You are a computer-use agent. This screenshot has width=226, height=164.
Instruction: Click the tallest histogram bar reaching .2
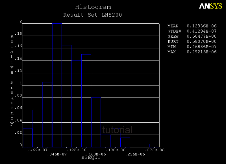click(x=57, y=85)
